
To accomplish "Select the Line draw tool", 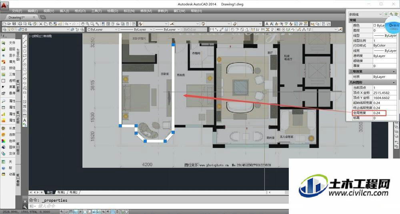I will [x=25, y=37].
